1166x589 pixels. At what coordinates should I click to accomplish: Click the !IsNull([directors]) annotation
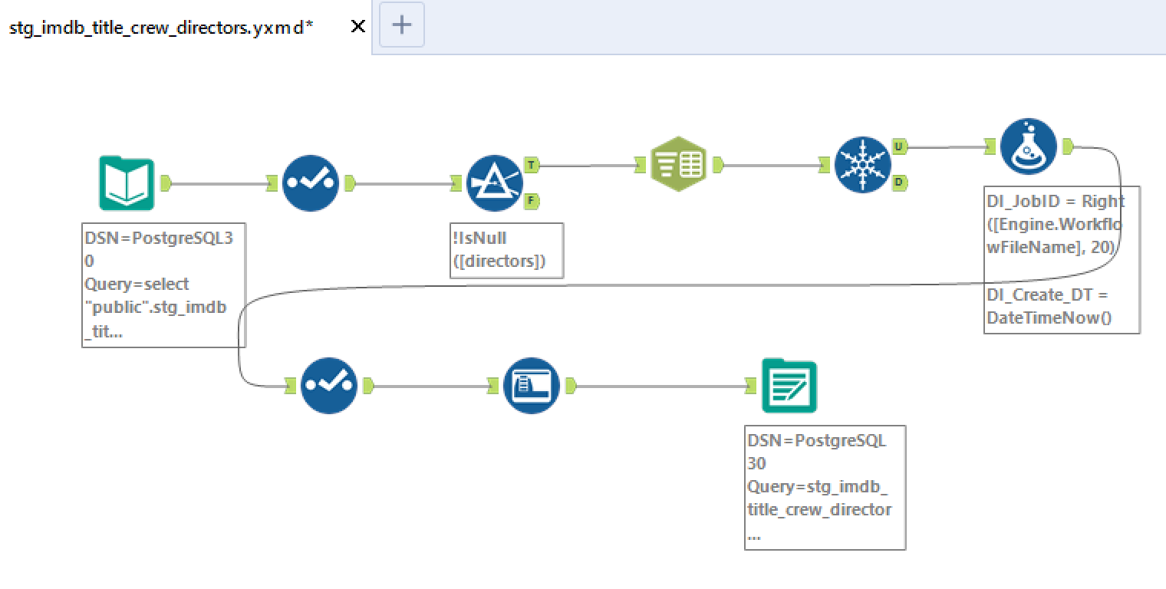point(507,250)
